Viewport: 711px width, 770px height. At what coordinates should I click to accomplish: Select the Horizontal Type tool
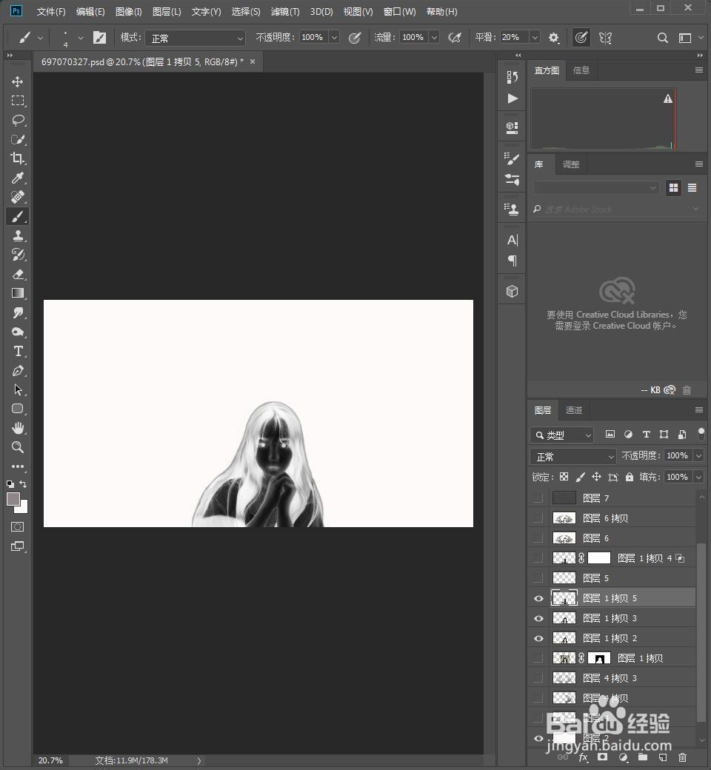pyautogui.click(x=18, y=352)
